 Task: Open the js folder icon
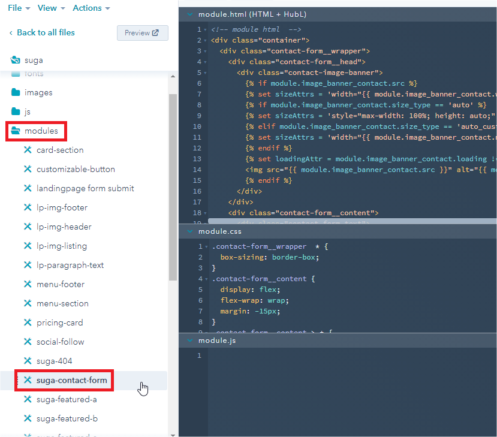(x=16, y=111)
